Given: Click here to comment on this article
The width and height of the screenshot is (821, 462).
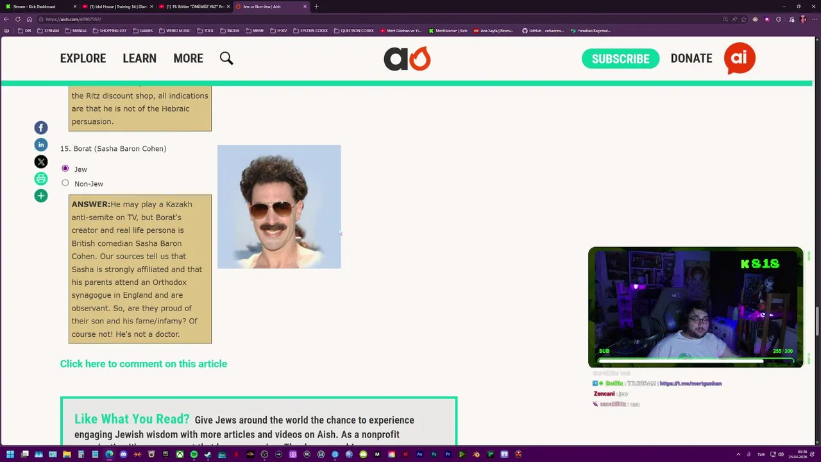Looking at the screenshot, I should coord(144,364).
